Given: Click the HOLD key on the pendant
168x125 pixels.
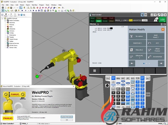Looking at the screenshot, I should 133,85.
